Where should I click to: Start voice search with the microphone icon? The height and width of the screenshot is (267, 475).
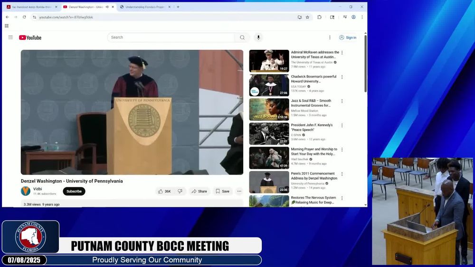(x=258, y=37)
